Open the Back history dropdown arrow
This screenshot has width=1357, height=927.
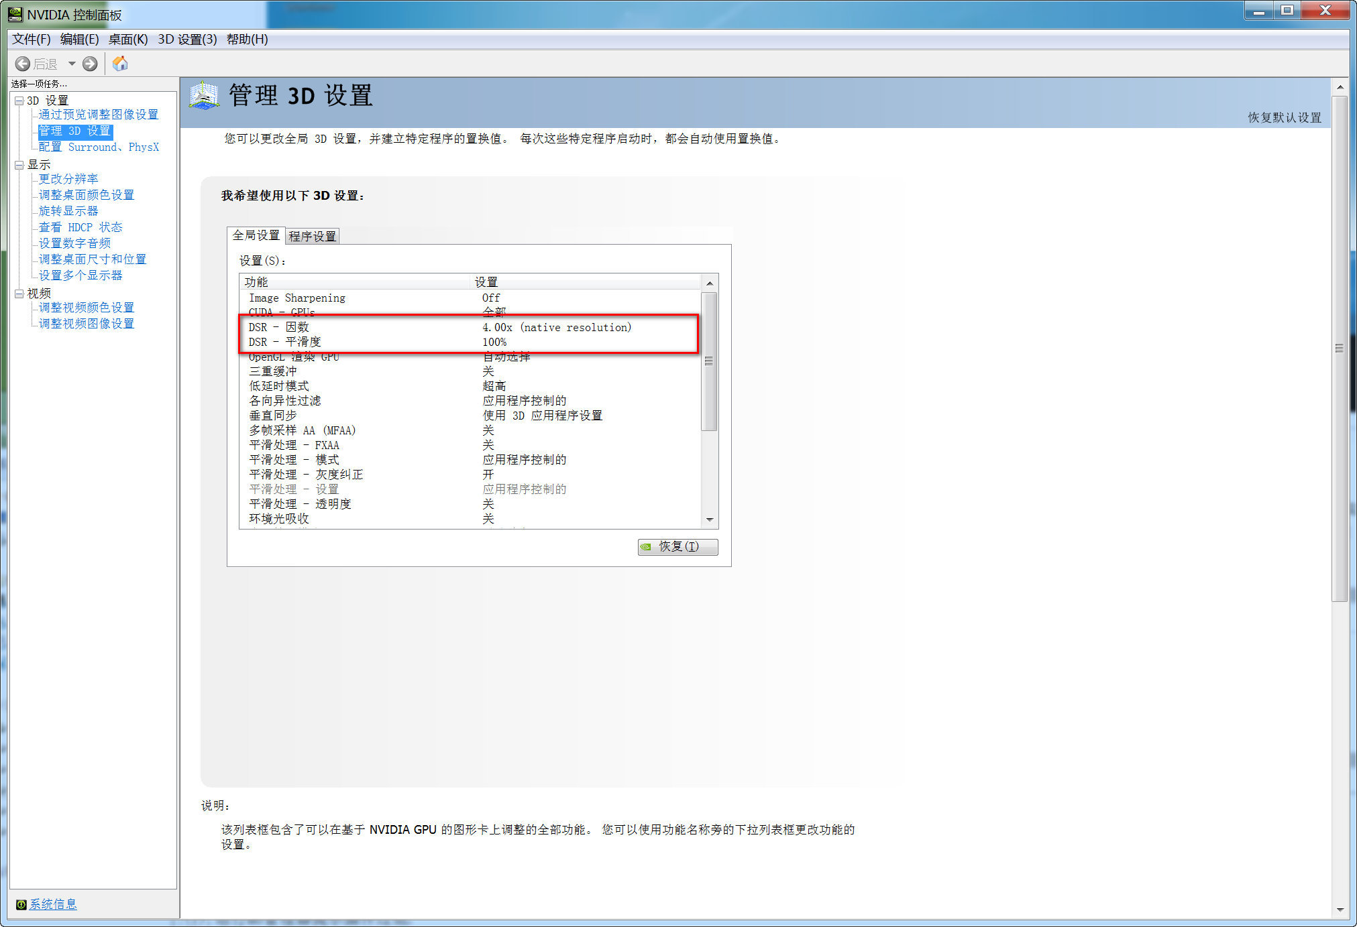pyautogui.click(x=71, y=64)
